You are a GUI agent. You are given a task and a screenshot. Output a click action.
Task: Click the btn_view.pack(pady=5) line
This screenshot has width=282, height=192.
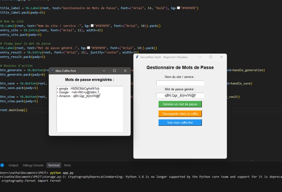click(x=19, y=101)
